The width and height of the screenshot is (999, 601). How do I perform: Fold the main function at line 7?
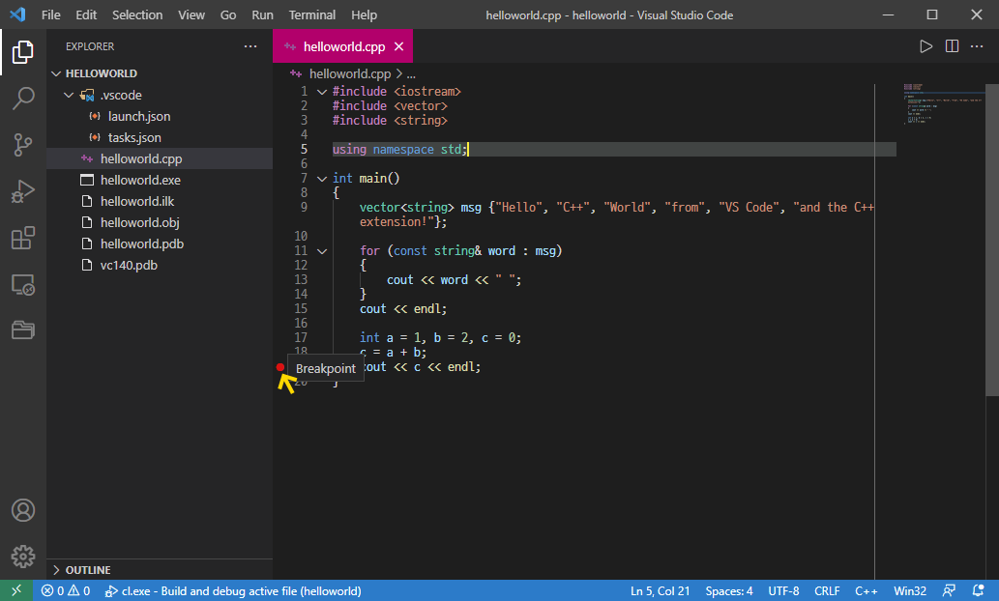[322, 179]
